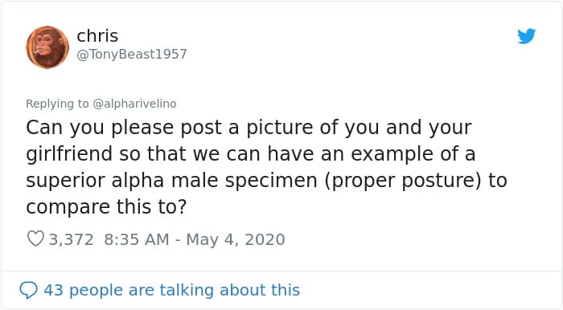Open the @alpharivelino mention
The height and width of the screenshot is (310, 563).
pyautogui.click(x=134, y=104)
